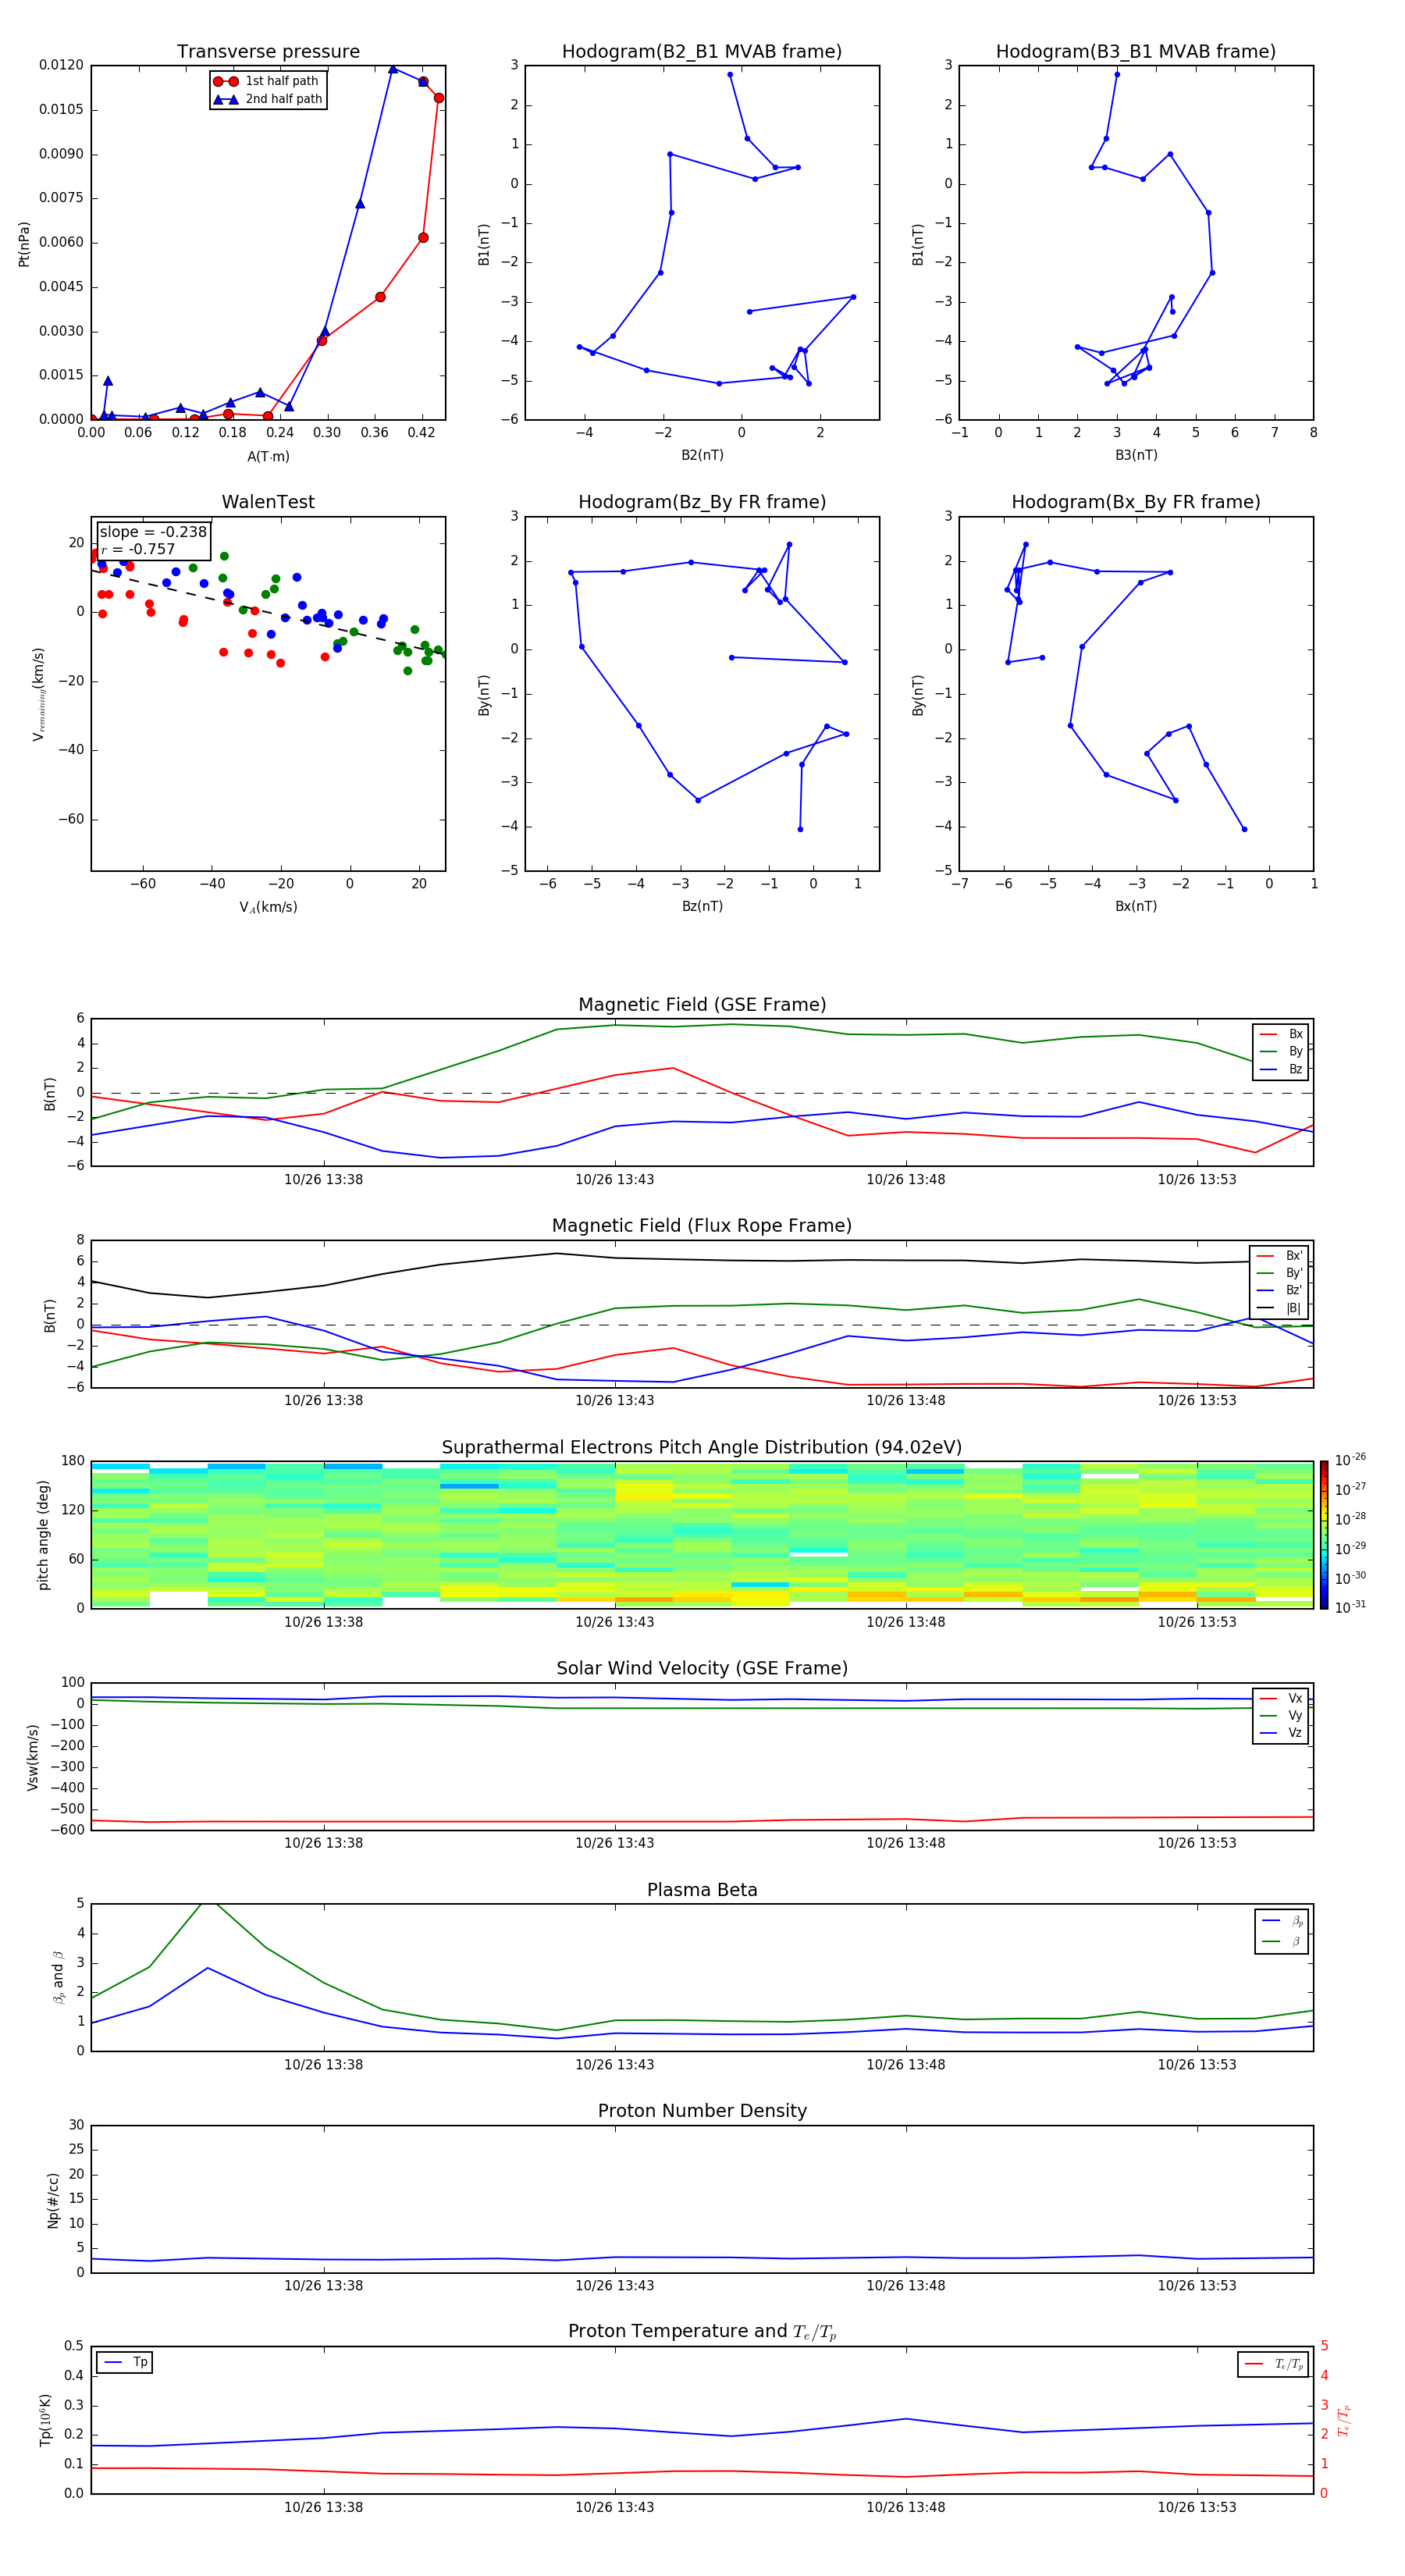Viewport: 1405px width, 2576px height.
Task: Click the 'By' legend entry in GSE field panel
Action: click(x=1282, y=1051)
